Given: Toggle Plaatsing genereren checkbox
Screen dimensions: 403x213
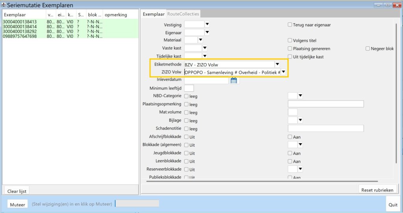Looking at the screenshot, I should pos(290,49).
